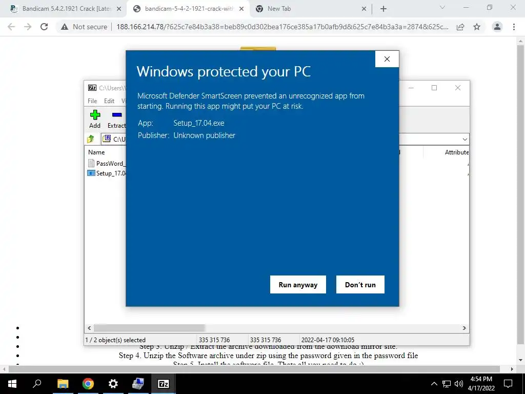Screen dimensions: 525x394
Task: Click the Chrome back arrow
Action: (11, 27)
